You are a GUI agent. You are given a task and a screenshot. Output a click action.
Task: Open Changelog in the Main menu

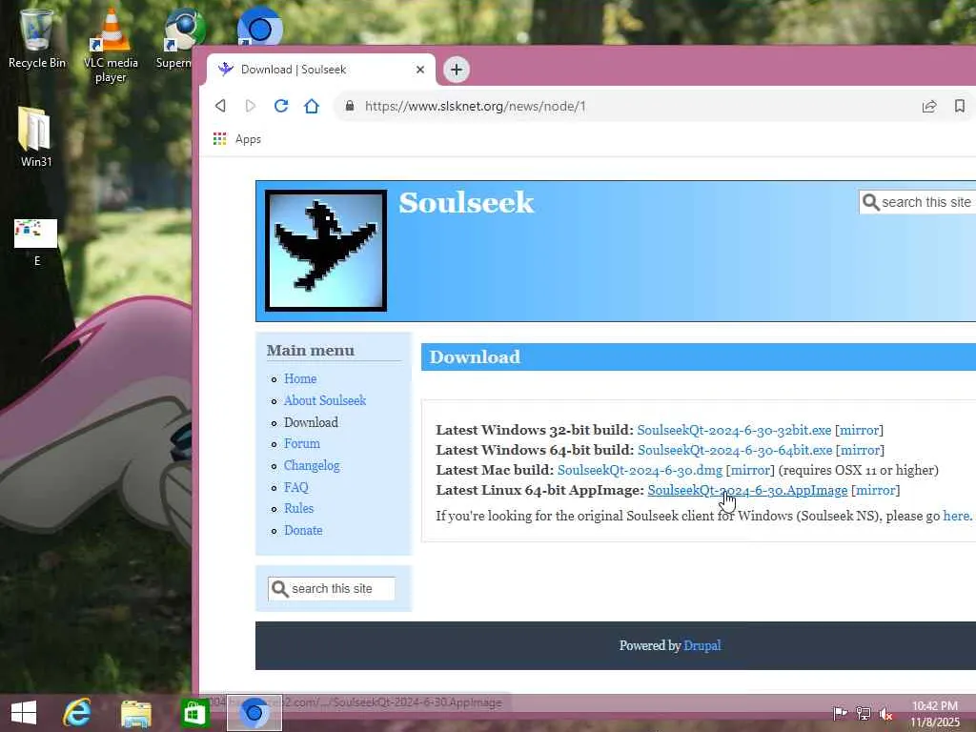pyautogui.click(x=312, y=465)
